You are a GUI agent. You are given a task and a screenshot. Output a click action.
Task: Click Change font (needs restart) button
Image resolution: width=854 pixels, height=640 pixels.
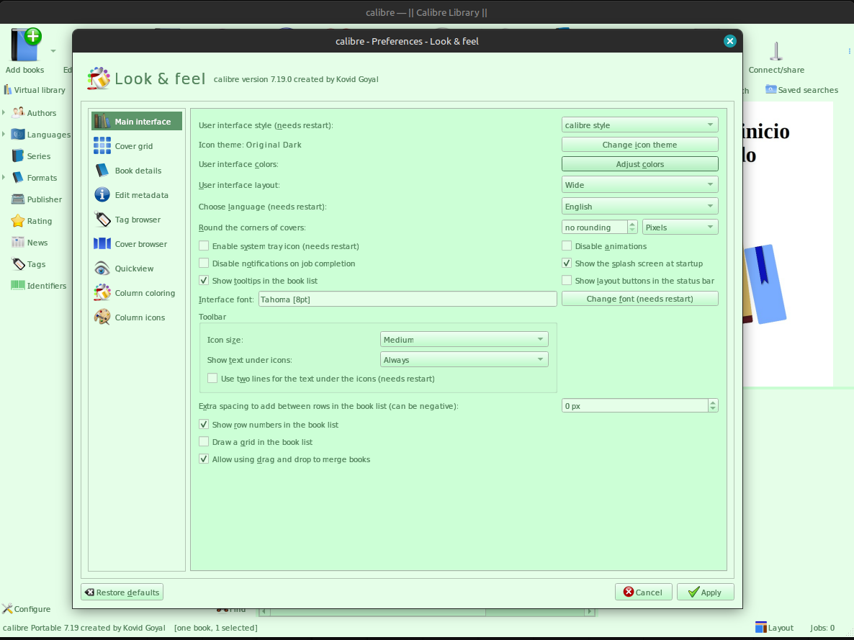639,299
